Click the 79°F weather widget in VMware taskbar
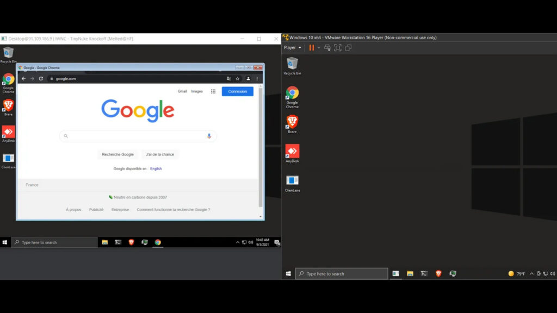 point(517,274)
